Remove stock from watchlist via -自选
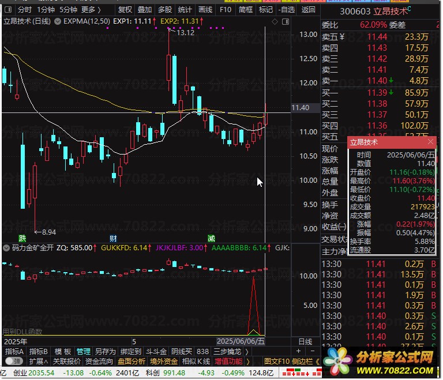 [287, 10]
